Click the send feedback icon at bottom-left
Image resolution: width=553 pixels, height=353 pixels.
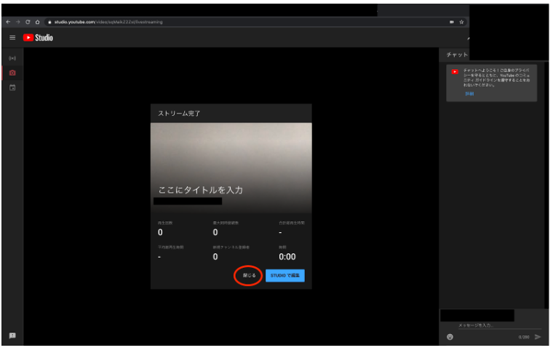(12, 336)
